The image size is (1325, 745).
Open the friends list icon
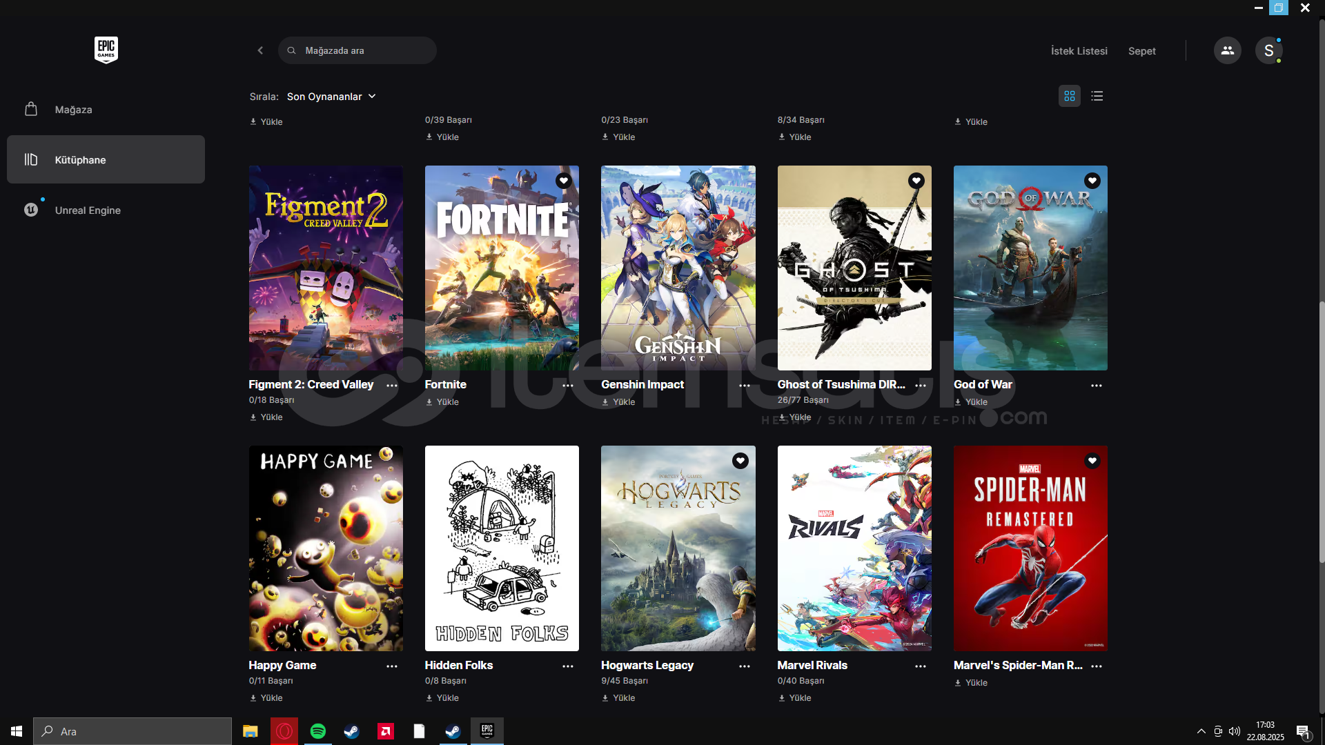1227,50
